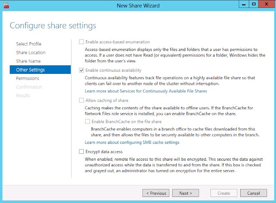276x203 pixels.
Task: Click the Previous button
Action: tap(155, 193)
